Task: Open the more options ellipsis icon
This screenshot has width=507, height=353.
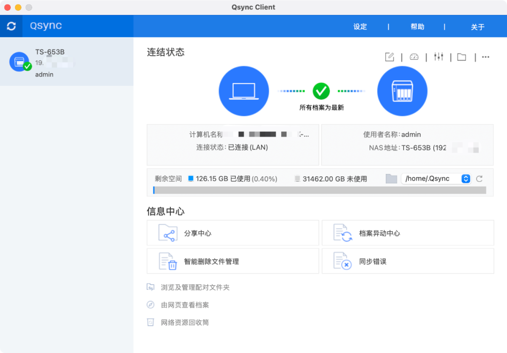Action: (x=485, y=57)
